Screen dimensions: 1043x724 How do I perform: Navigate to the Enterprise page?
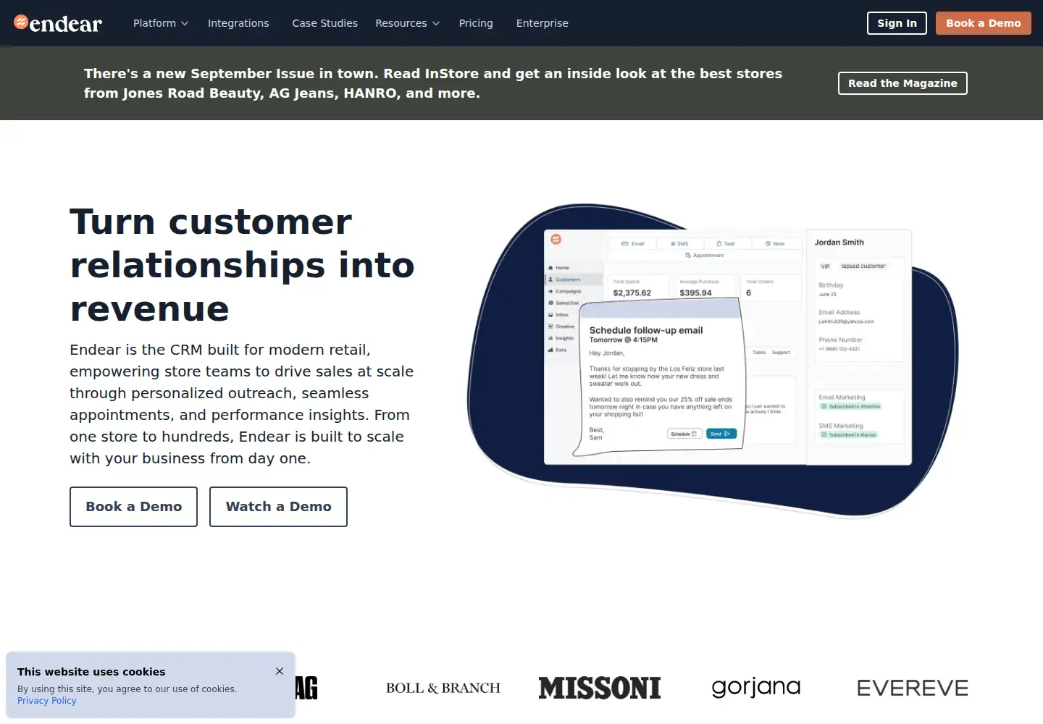click(542, 23)
